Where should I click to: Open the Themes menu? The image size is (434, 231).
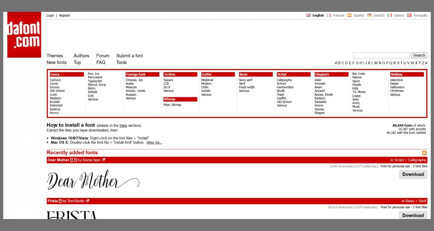click(x=55, y=56)
